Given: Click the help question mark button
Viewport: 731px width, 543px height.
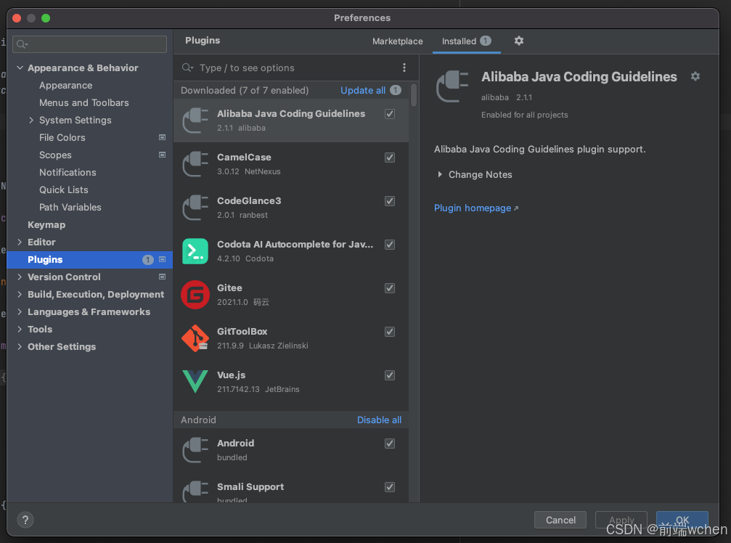Looking at the screenshot, I should [x=25, y=520].
